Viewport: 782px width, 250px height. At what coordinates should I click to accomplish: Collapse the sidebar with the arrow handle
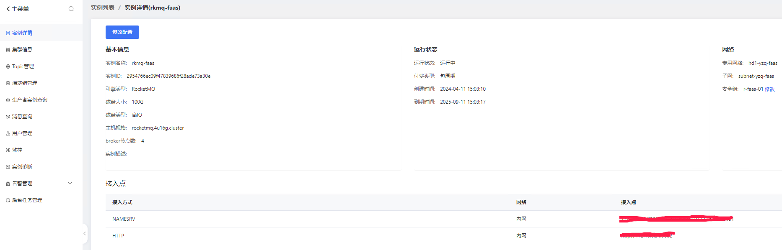[85, 234]
